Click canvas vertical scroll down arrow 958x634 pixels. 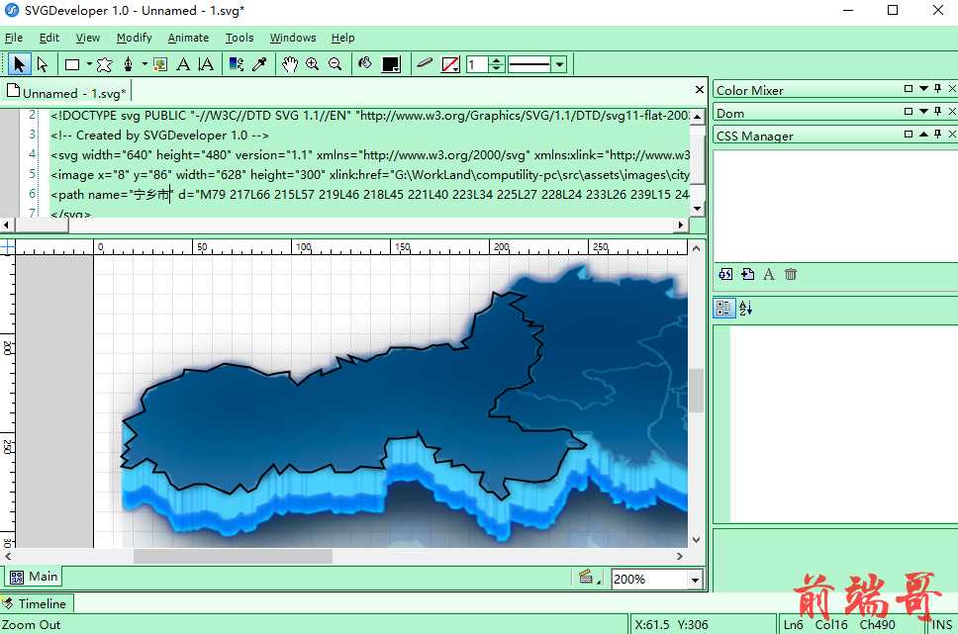pyautogui.click(x=696, y=540)
